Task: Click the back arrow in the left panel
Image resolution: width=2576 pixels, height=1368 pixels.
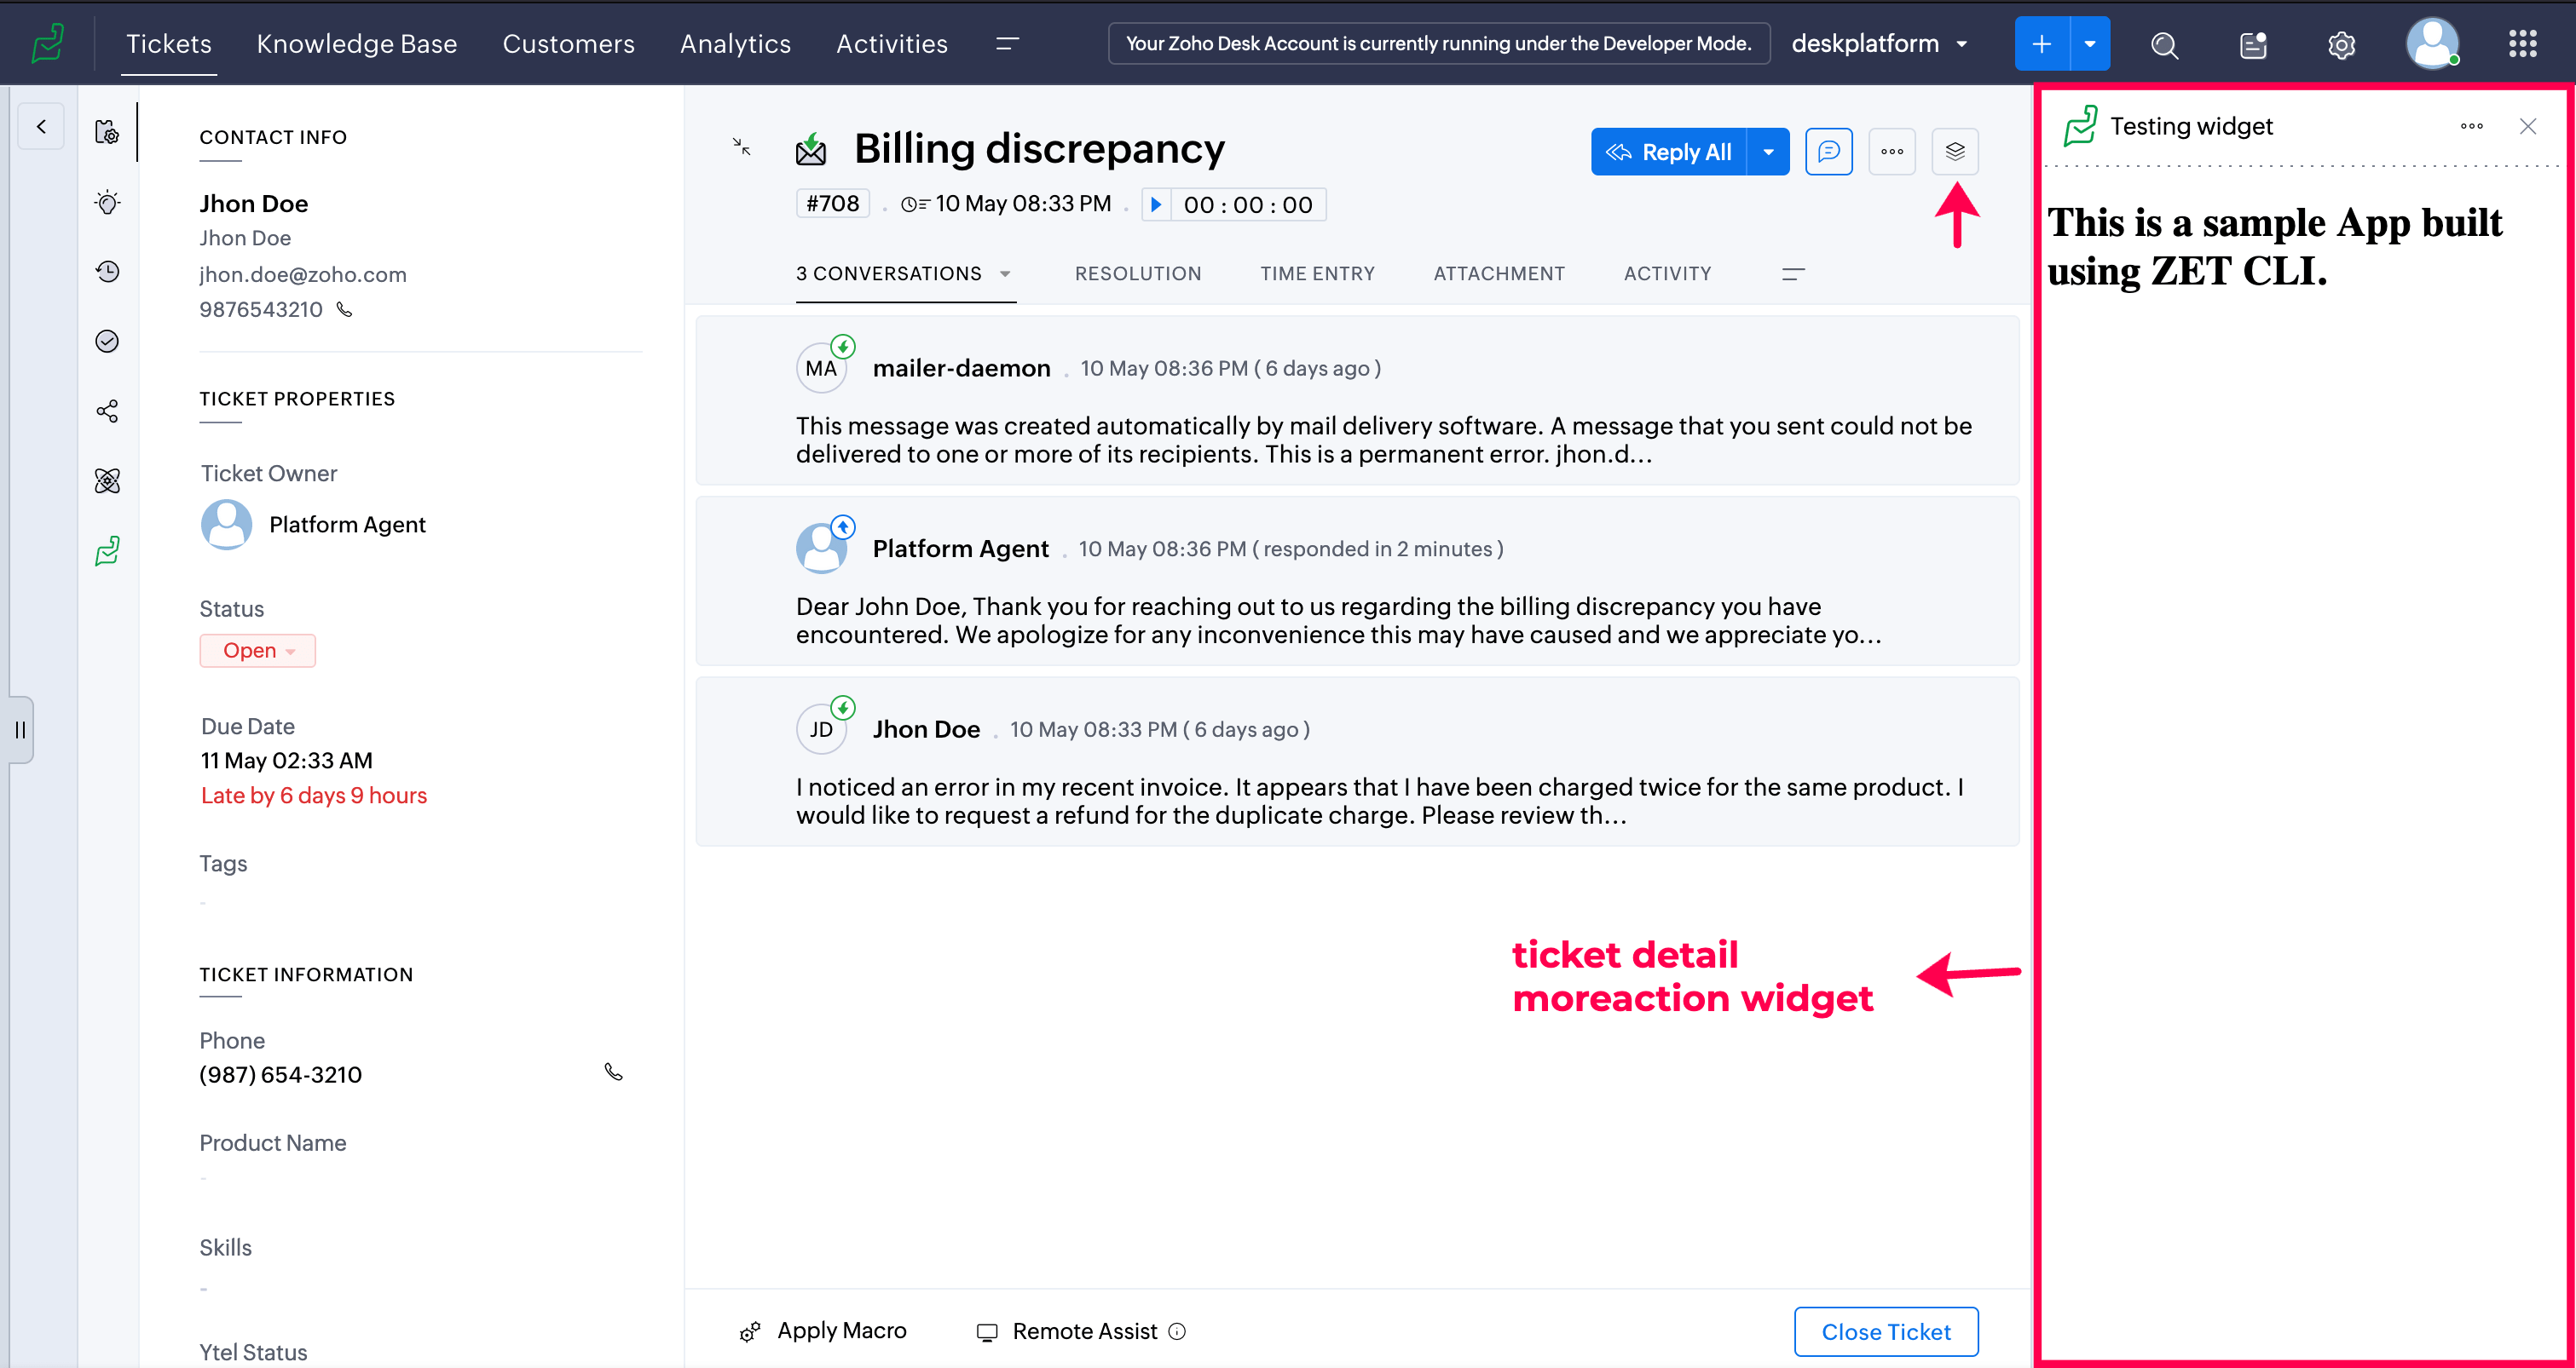Action: (41, 127)
